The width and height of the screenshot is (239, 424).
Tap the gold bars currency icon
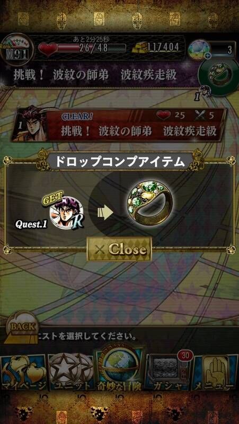[x=139, y=48]
